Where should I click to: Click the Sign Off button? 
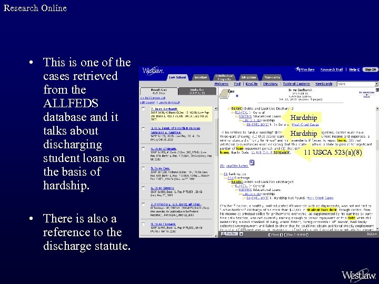(371, 69)
